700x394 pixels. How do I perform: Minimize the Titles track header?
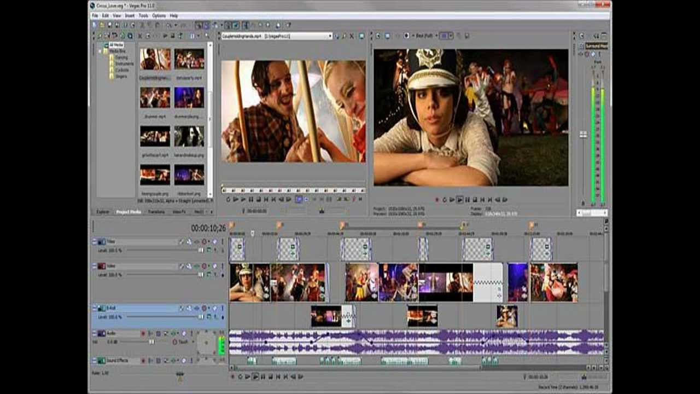pyautogui.click(x=94, y=241)
